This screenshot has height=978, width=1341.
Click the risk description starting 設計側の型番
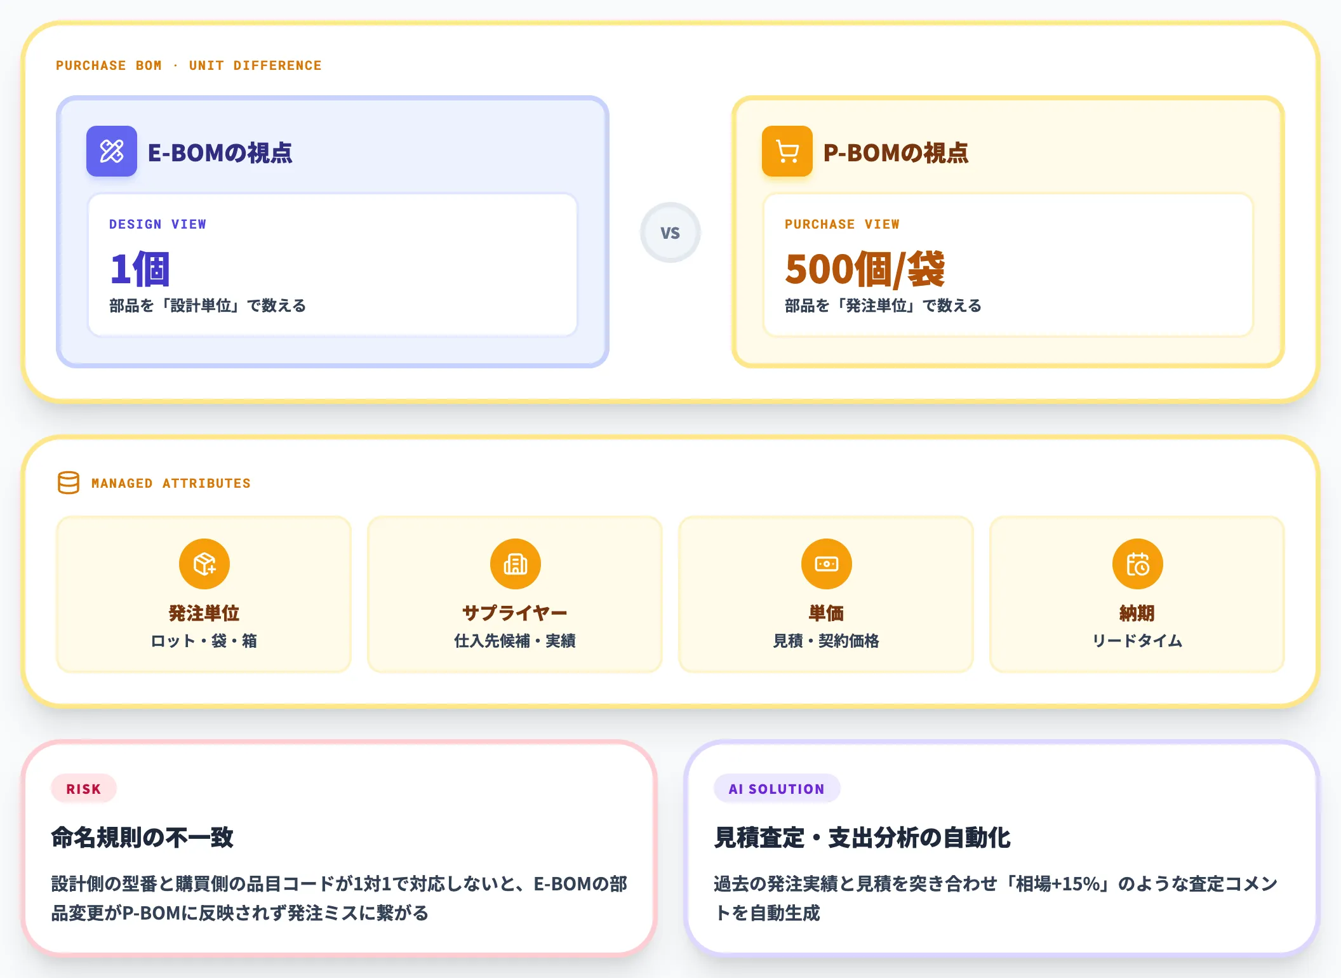point(339,898)
